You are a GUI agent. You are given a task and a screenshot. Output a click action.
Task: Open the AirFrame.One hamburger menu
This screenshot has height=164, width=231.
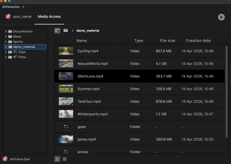[x=23, y=7]
